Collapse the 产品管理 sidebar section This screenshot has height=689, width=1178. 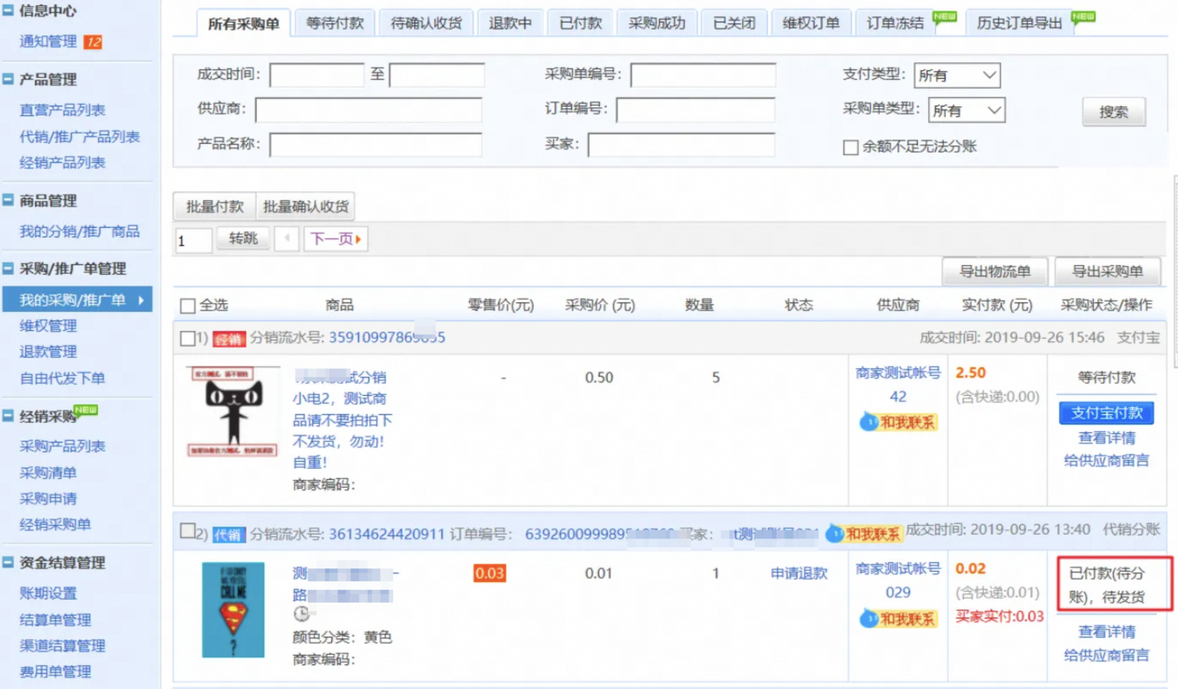(8, 79)
